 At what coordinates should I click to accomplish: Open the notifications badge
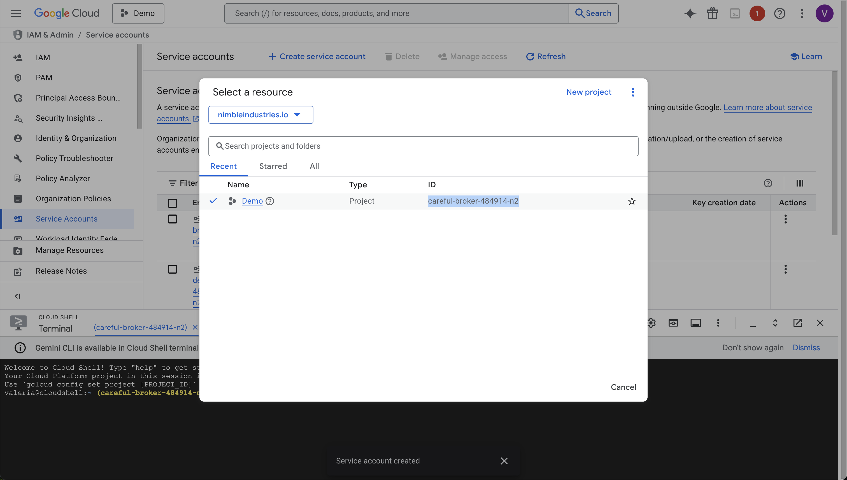click(x=757, y=13)
